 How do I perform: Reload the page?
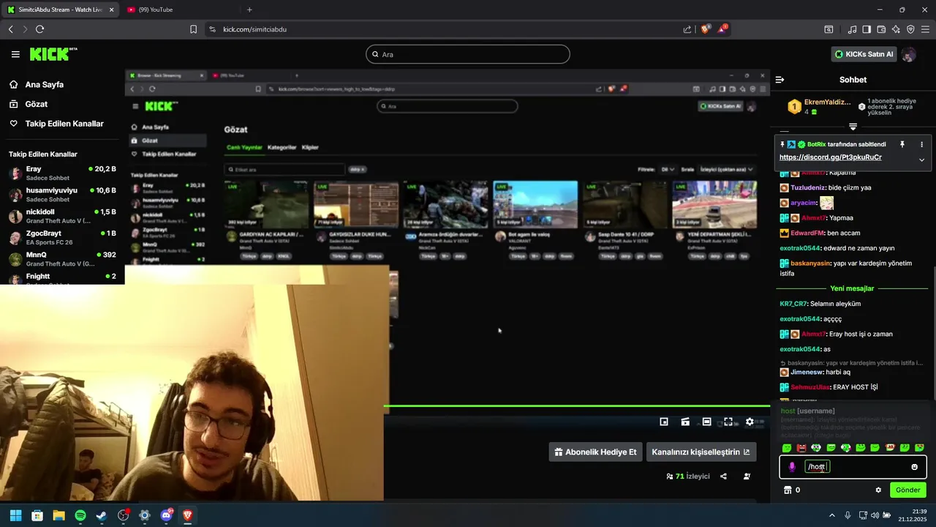[39, 29]
